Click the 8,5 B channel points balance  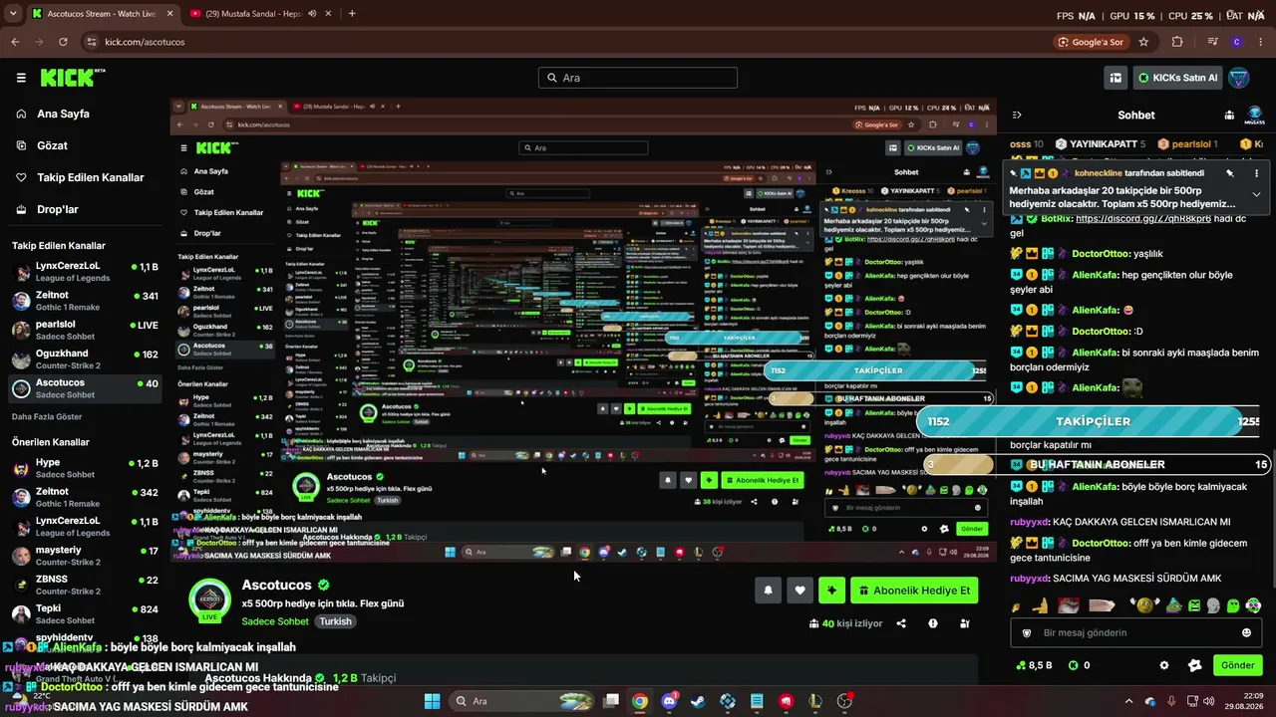point(1033,665)
